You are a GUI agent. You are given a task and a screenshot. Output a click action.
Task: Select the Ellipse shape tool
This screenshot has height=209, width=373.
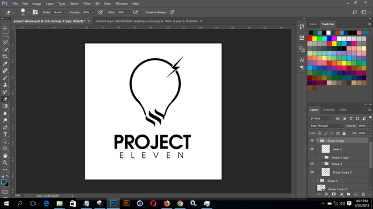[x=5, y=149]
